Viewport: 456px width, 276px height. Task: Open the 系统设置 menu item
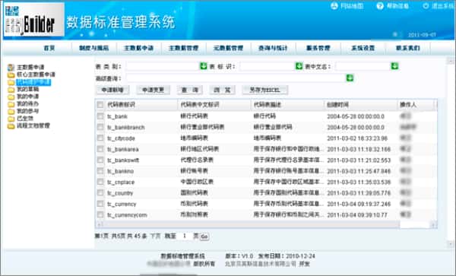coord(363,48)
